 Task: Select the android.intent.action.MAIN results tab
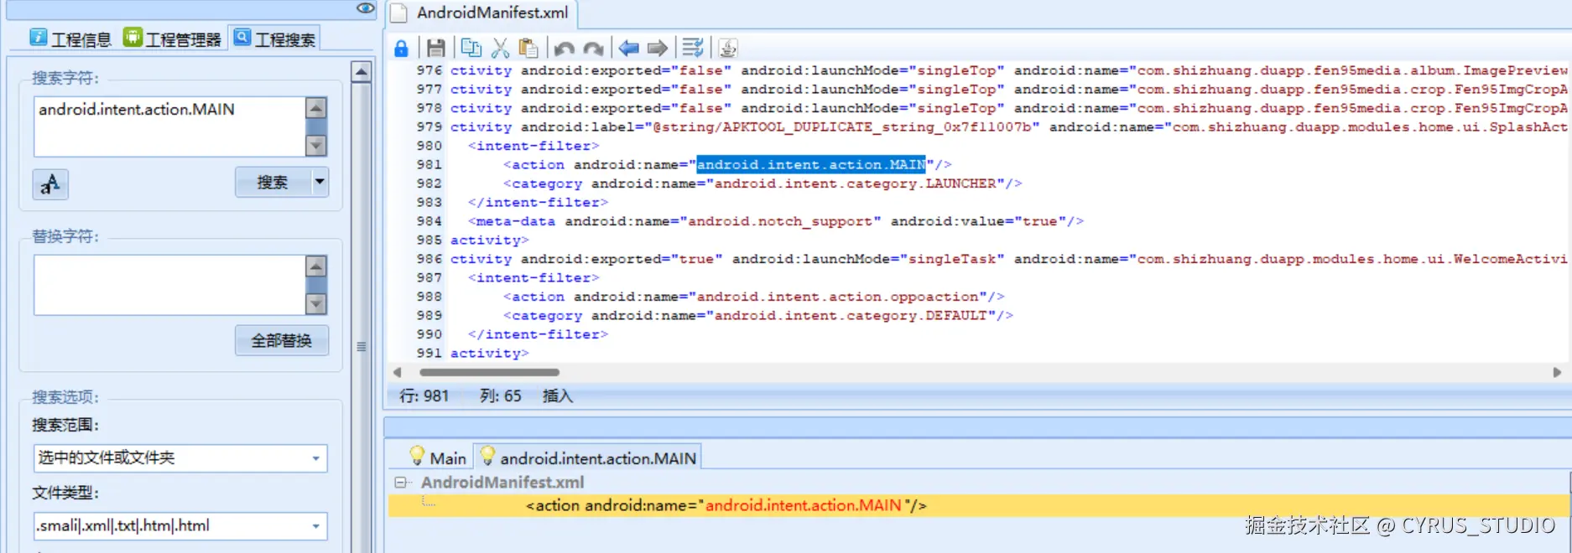point(588,457)
